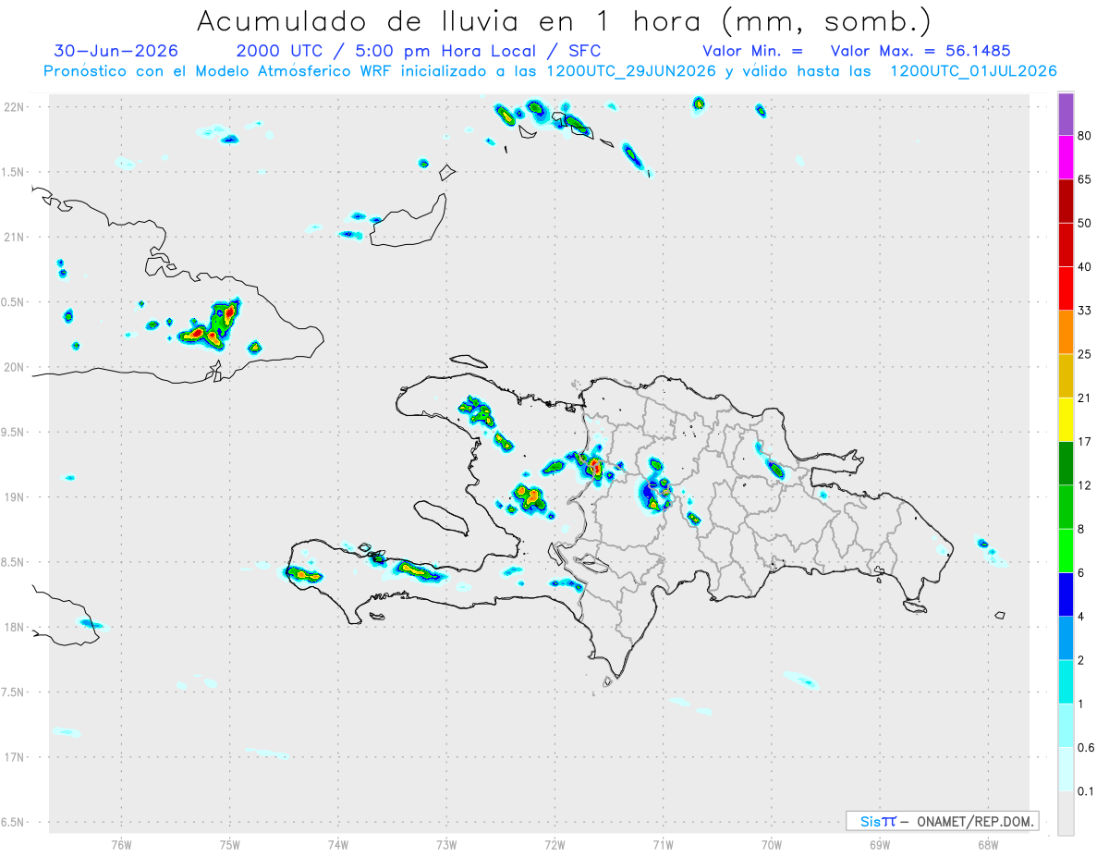Select the legend value '40'
1109x857 pixels.
pyautogui.click(x=1085, y=267)
